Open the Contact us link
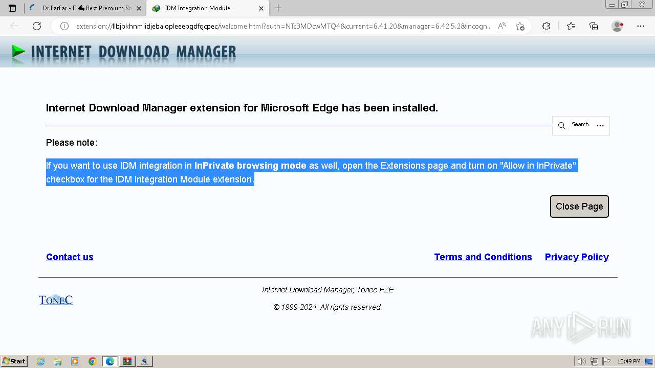Image resolution: width=655 pixels, height=368 pixels. tap(70, 257)
